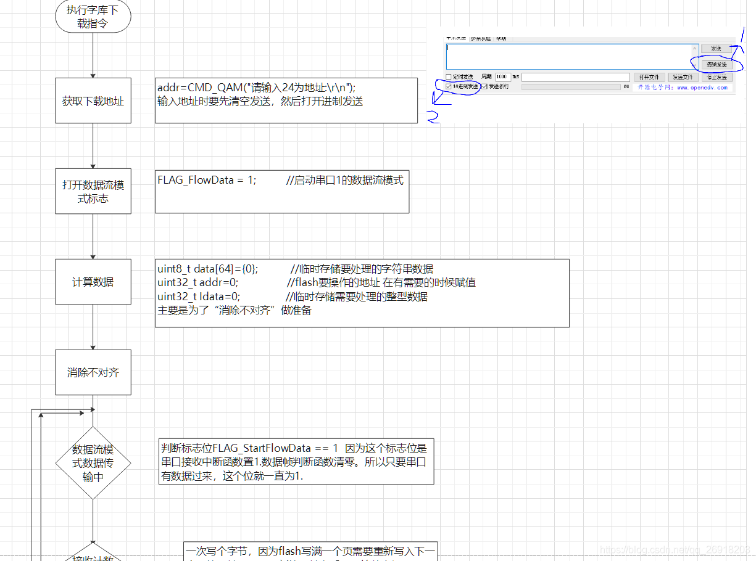Click the 打开文件 button
756x561 pixels.
(x=649, y=77)
